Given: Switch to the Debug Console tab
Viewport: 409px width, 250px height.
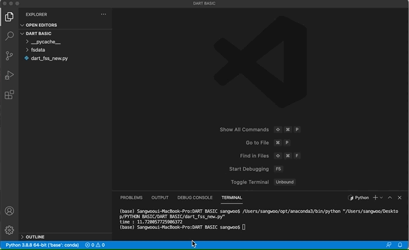Looking at the screenshot, I should [195, 198].
